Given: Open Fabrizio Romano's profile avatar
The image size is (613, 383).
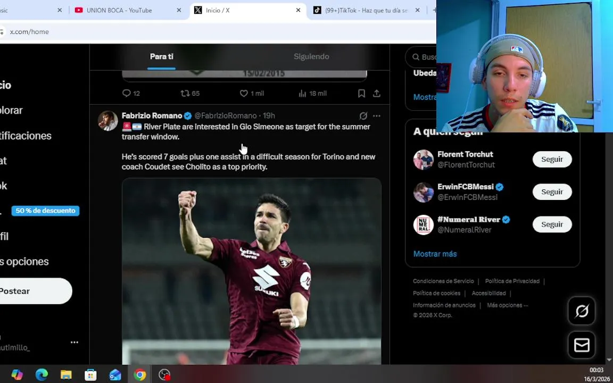Looking at the screenshot, I should click(108, 121).
